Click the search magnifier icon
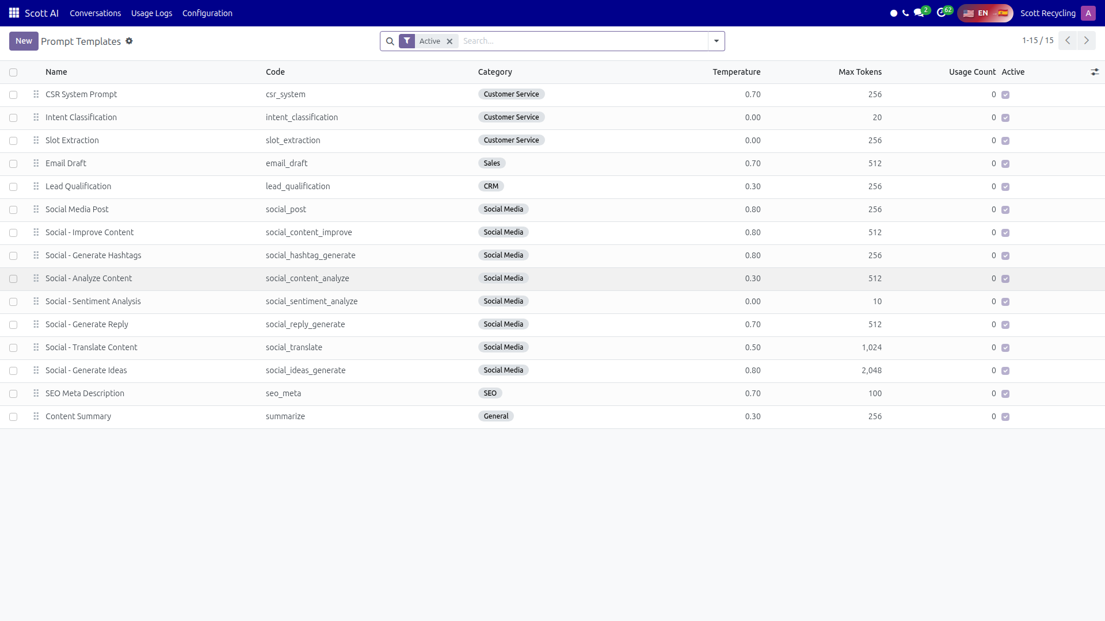The width and height of the screenshot is (1105, 621). point(390,41)
